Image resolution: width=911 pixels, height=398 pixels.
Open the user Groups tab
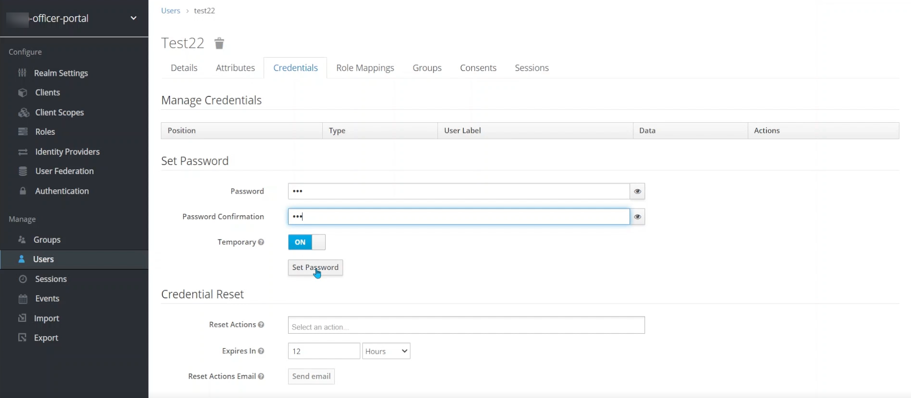[x=427, y=68]
